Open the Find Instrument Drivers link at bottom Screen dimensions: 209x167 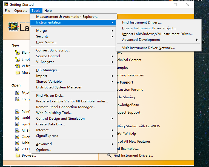(x=133, y=156)
